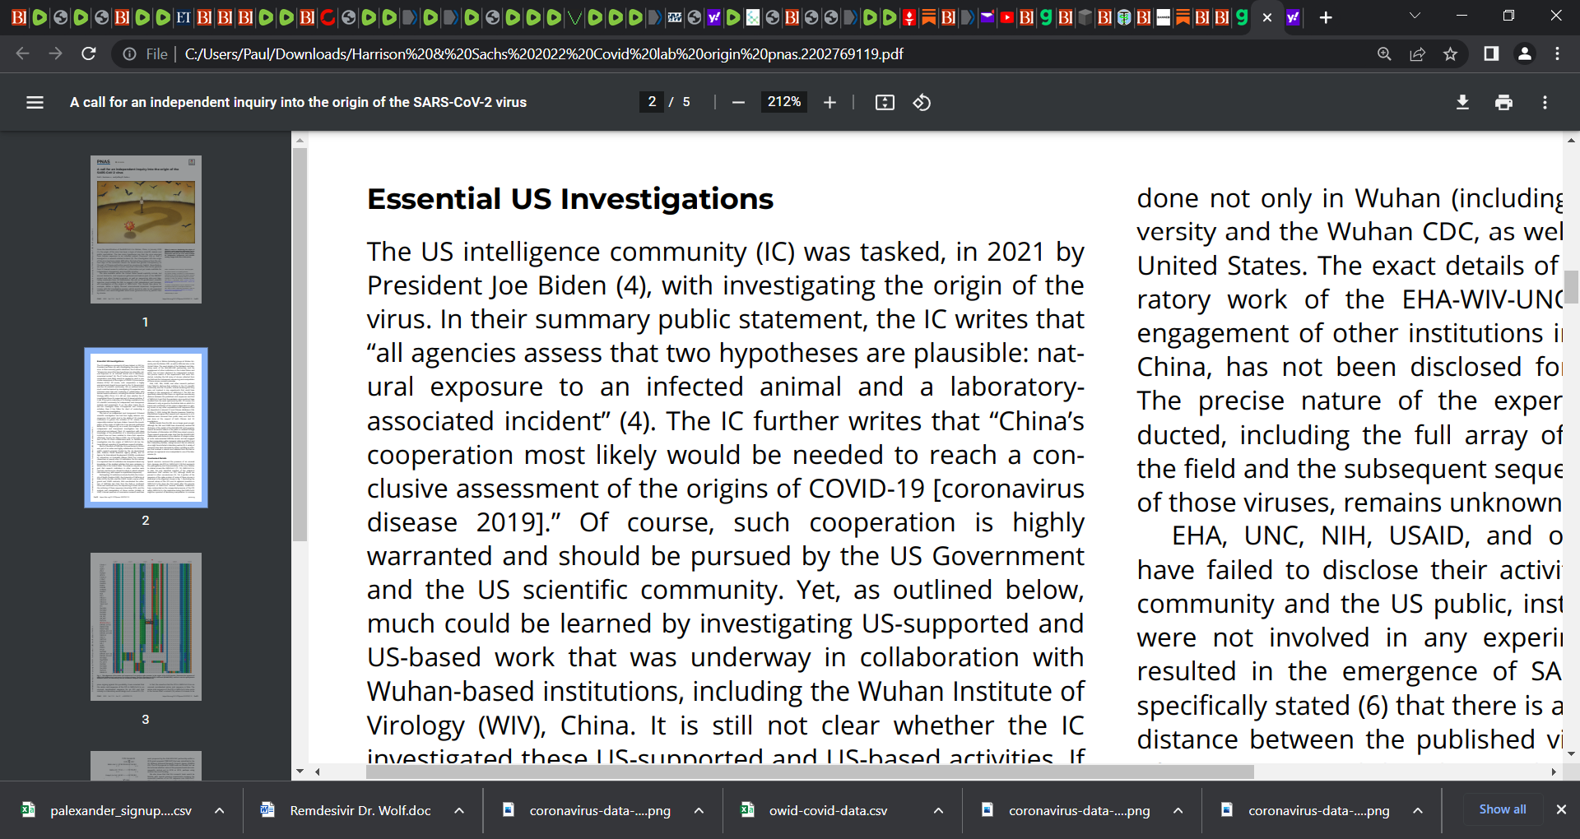Select page 1 thumbnail
1580x839 pixels.
coord(146,229)
